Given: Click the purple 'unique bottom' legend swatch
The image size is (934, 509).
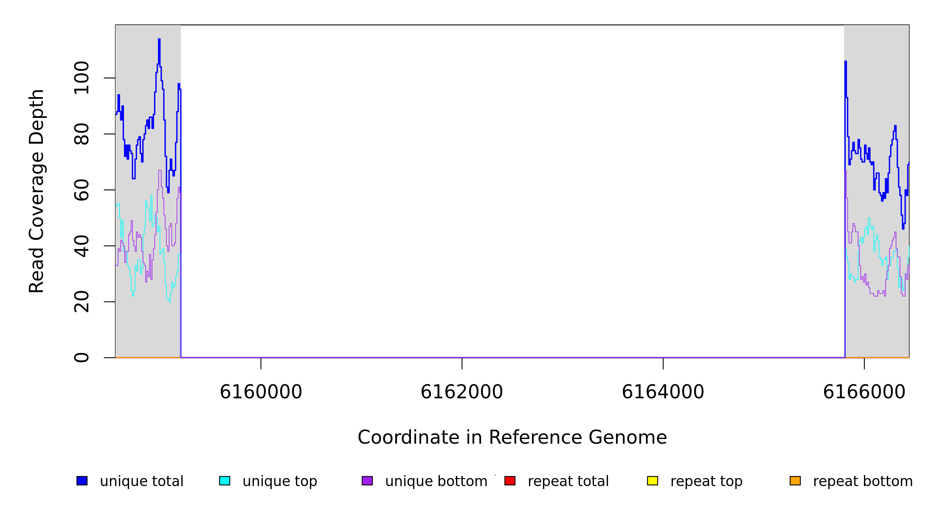Looking at the screenshot, I should (367, 481).
